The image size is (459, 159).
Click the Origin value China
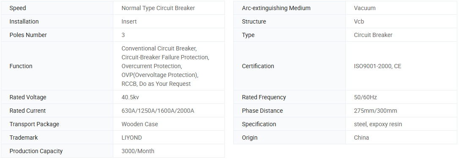(x=361, y=138)
